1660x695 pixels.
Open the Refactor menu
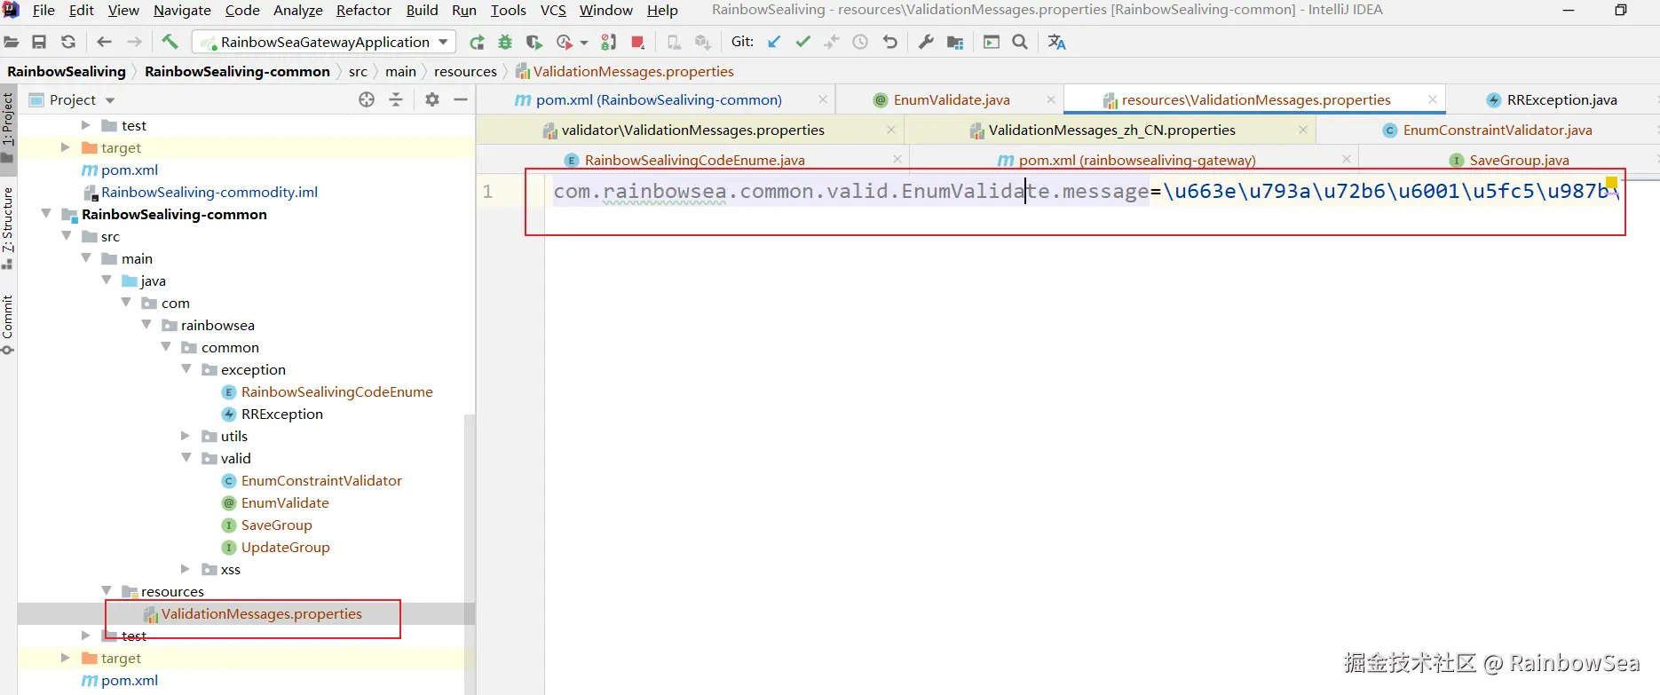(x=364, y=10)
